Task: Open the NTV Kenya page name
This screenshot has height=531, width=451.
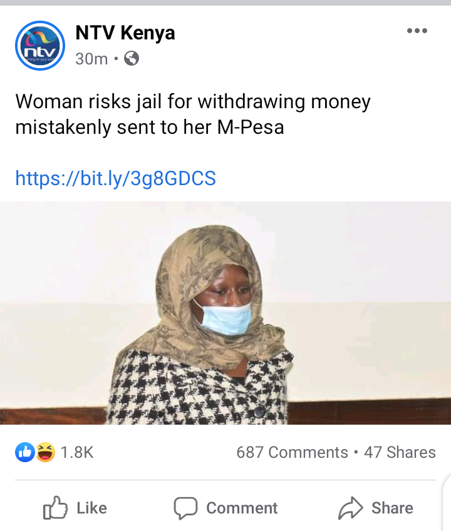Action: click(x=125, y=33)
